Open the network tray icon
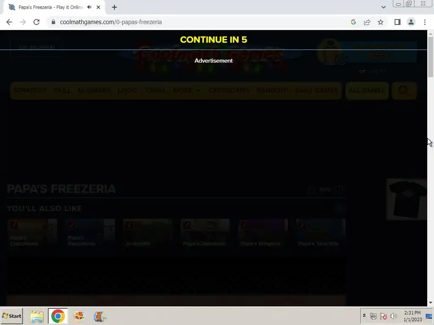 373,316
